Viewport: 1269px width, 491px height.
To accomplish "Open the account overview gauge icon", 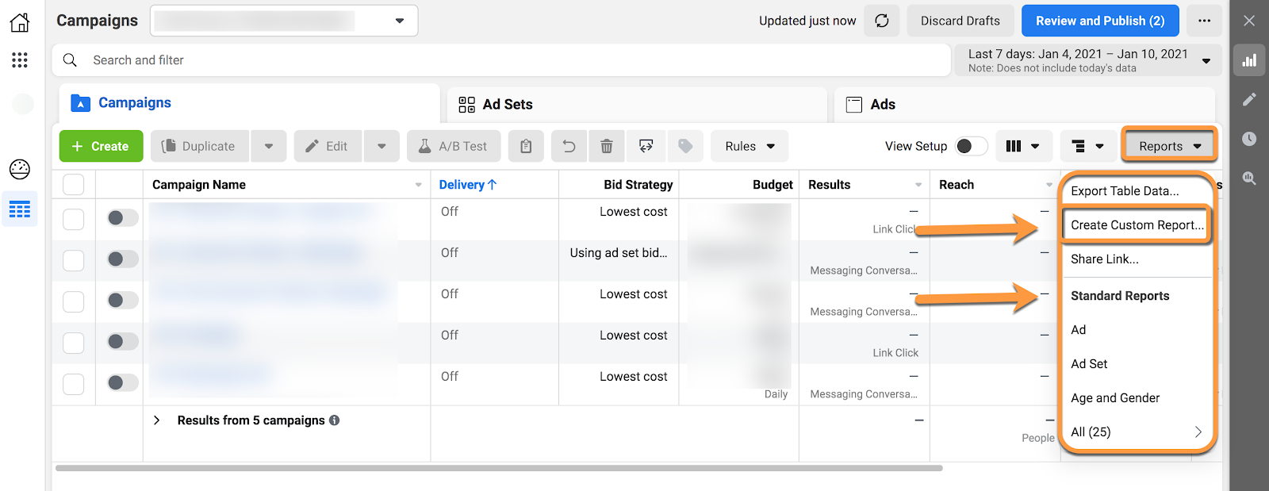I will pyautogui.click(x=20, y=168).
